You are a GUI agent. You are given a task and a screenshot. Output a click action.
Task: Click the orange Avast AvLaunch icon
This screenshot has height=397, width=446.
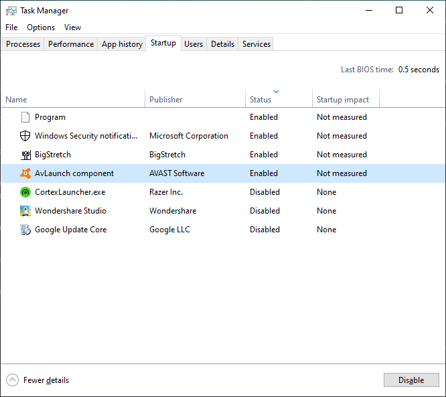click(25, 173)
